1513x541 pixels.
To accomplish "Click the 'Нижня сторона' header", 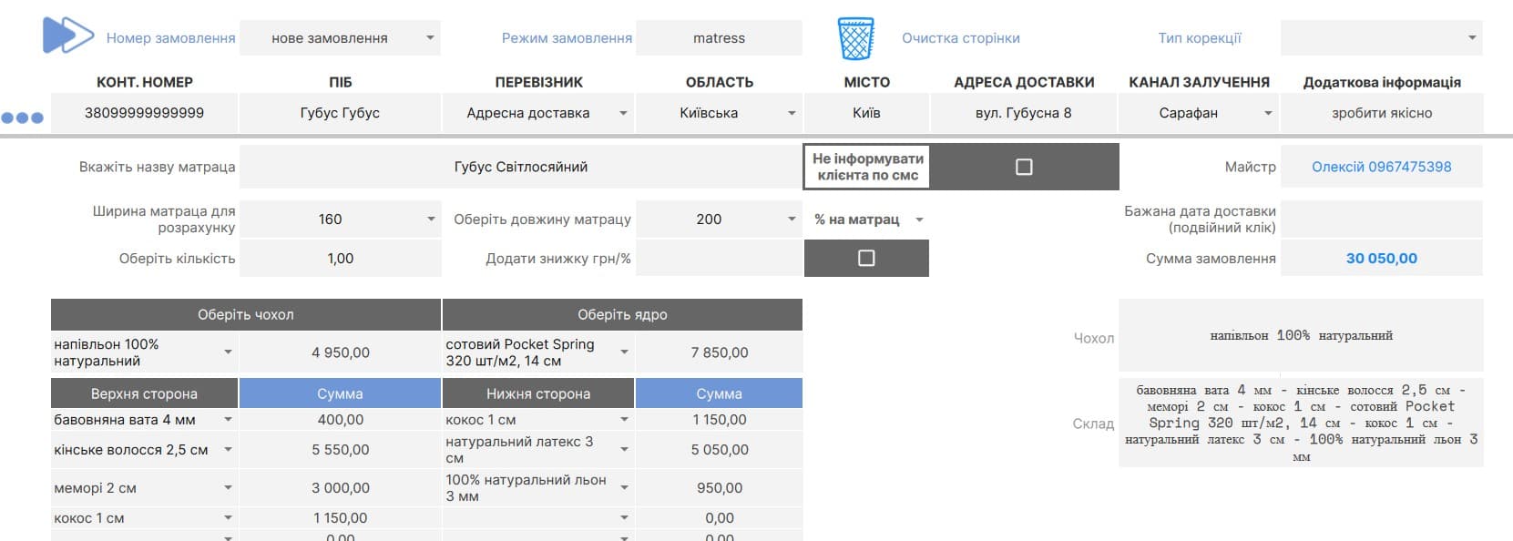I will pyautogui.click(x=538, y=393).
